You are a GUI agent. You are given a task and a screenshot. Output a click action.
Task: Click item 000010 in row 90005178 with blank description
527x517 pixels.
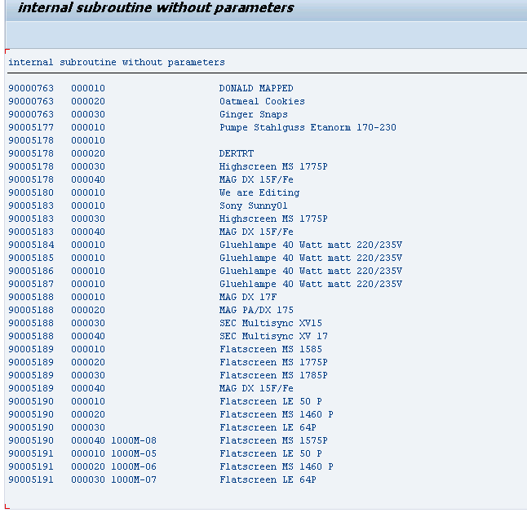pos(88,140)
